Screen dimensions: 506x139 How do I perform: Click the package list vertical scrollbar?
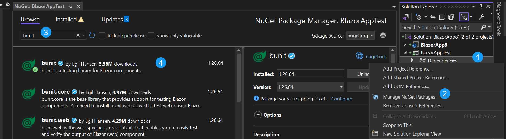point(239,77)
